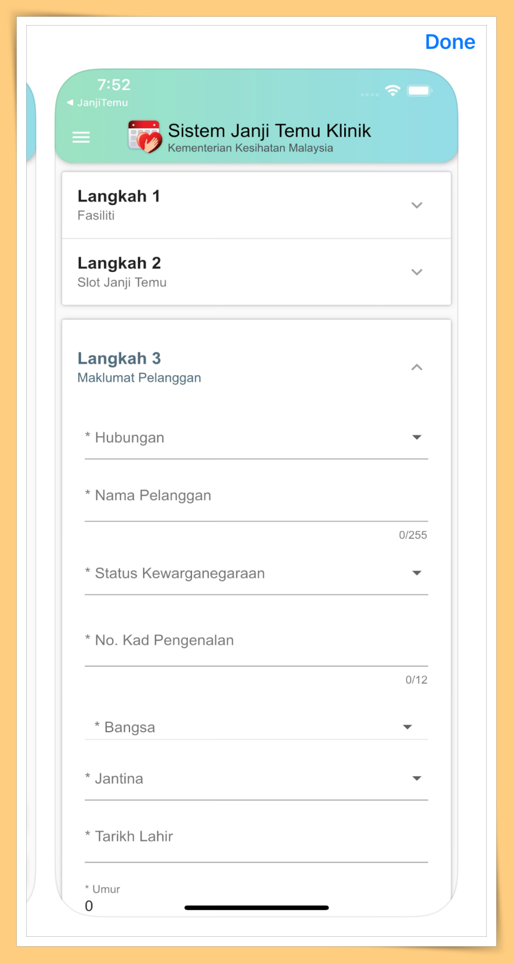Tap the home indicator bar

256,908
